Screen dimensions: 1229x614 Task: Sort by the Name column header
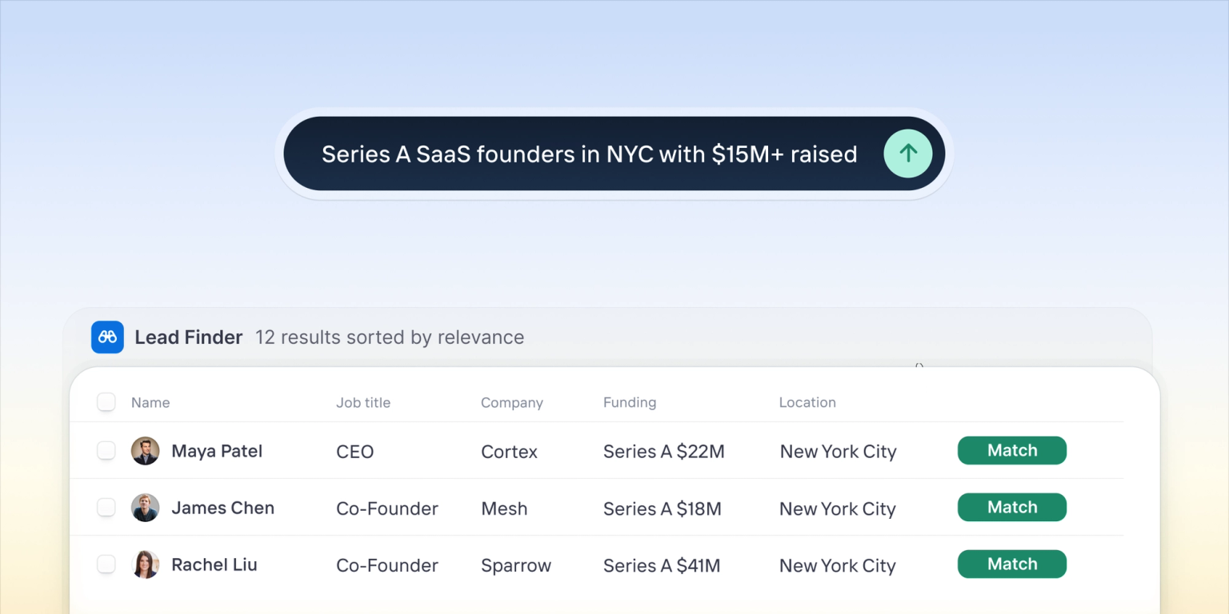coord(150,403)
